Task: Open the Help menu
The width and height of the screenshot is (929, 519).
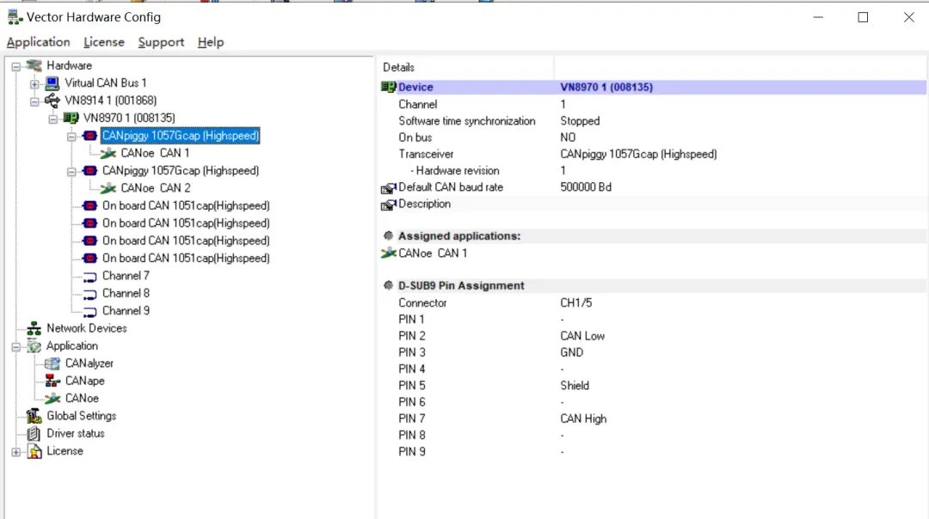Action: tap(211, 42)
